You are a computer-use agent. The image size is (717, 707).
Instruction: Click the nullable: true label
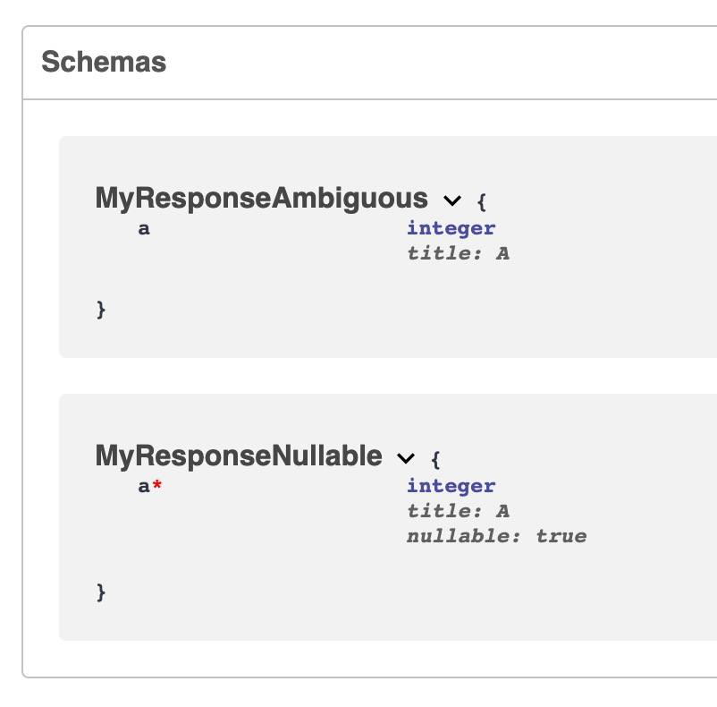coord(496,536)
